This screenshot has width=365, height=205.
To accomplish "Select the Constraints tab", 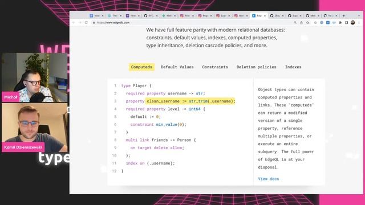I will pos(215,67).
